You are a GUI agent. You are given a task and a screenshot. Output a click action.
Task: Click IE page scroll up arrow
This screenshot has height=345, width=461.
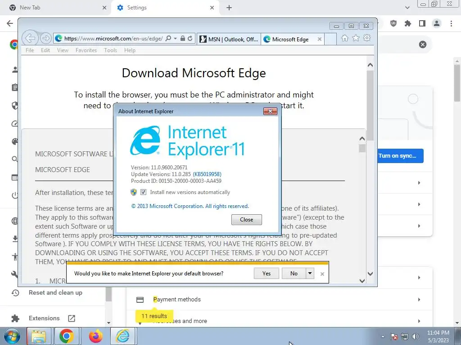tap(370, 65)
